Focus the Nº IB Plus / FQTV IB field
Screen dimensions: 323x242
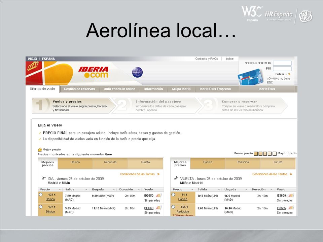tap(282, 63)
